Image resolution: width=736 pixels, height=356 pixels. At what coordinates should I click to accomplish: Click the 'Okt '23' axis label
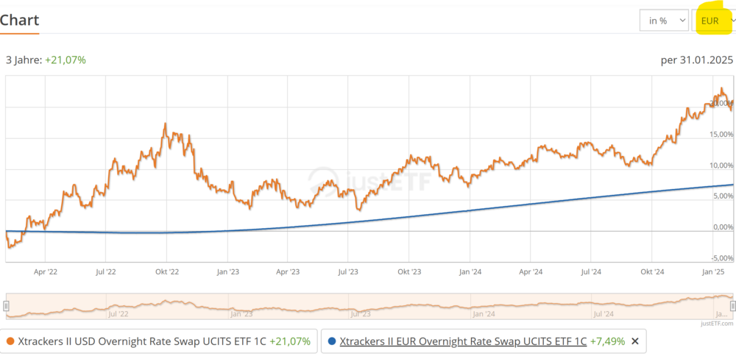point(409,271)
